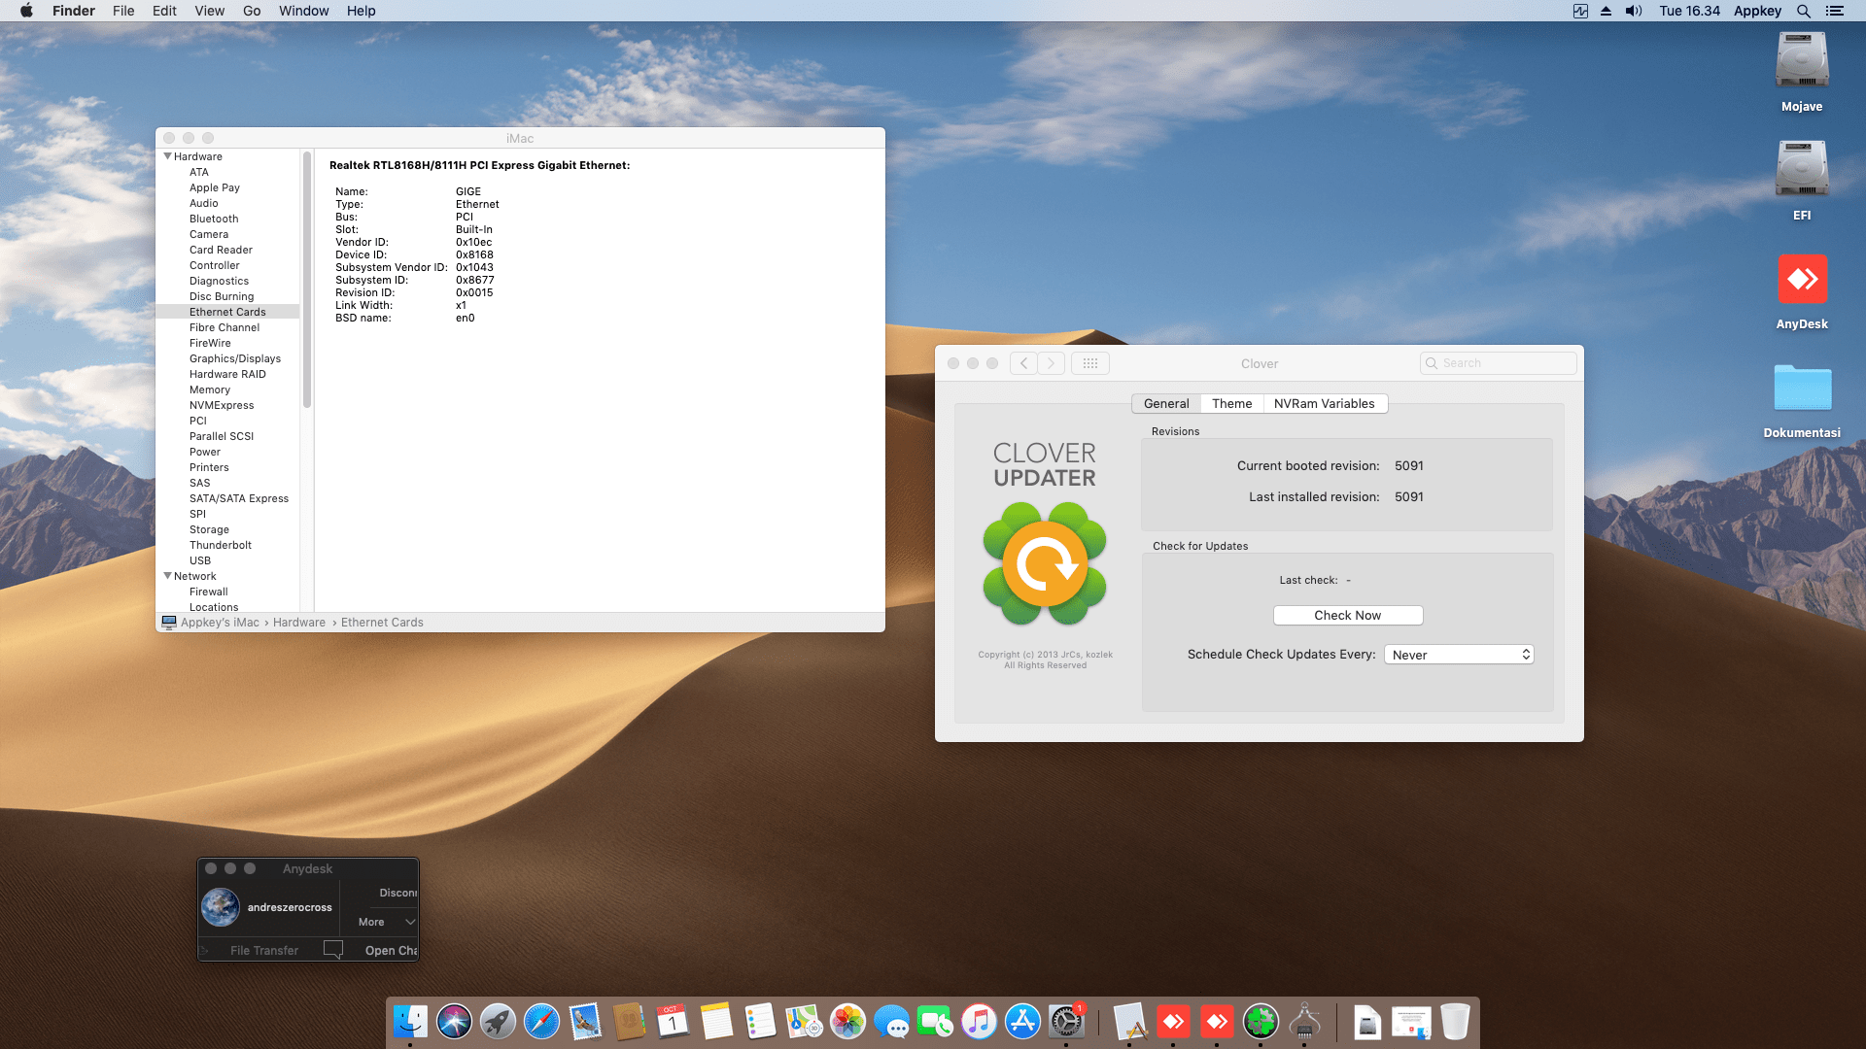Select Graphics/Displays in hardware list
The image size is (1866, 1049).
[234, 358]
